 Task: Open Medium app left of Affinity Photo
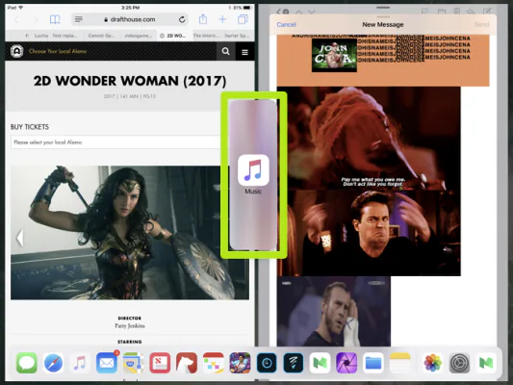coord(320,363)
